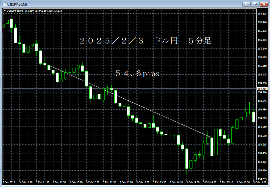Expand the USDJPY-cd,M5 chart header triangle
270x187 pixels.
(x=5, y=11)
